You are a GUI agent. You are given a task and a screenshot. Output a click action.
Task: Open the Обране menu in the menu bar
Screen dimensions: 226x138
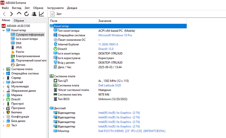coord(38,8)
